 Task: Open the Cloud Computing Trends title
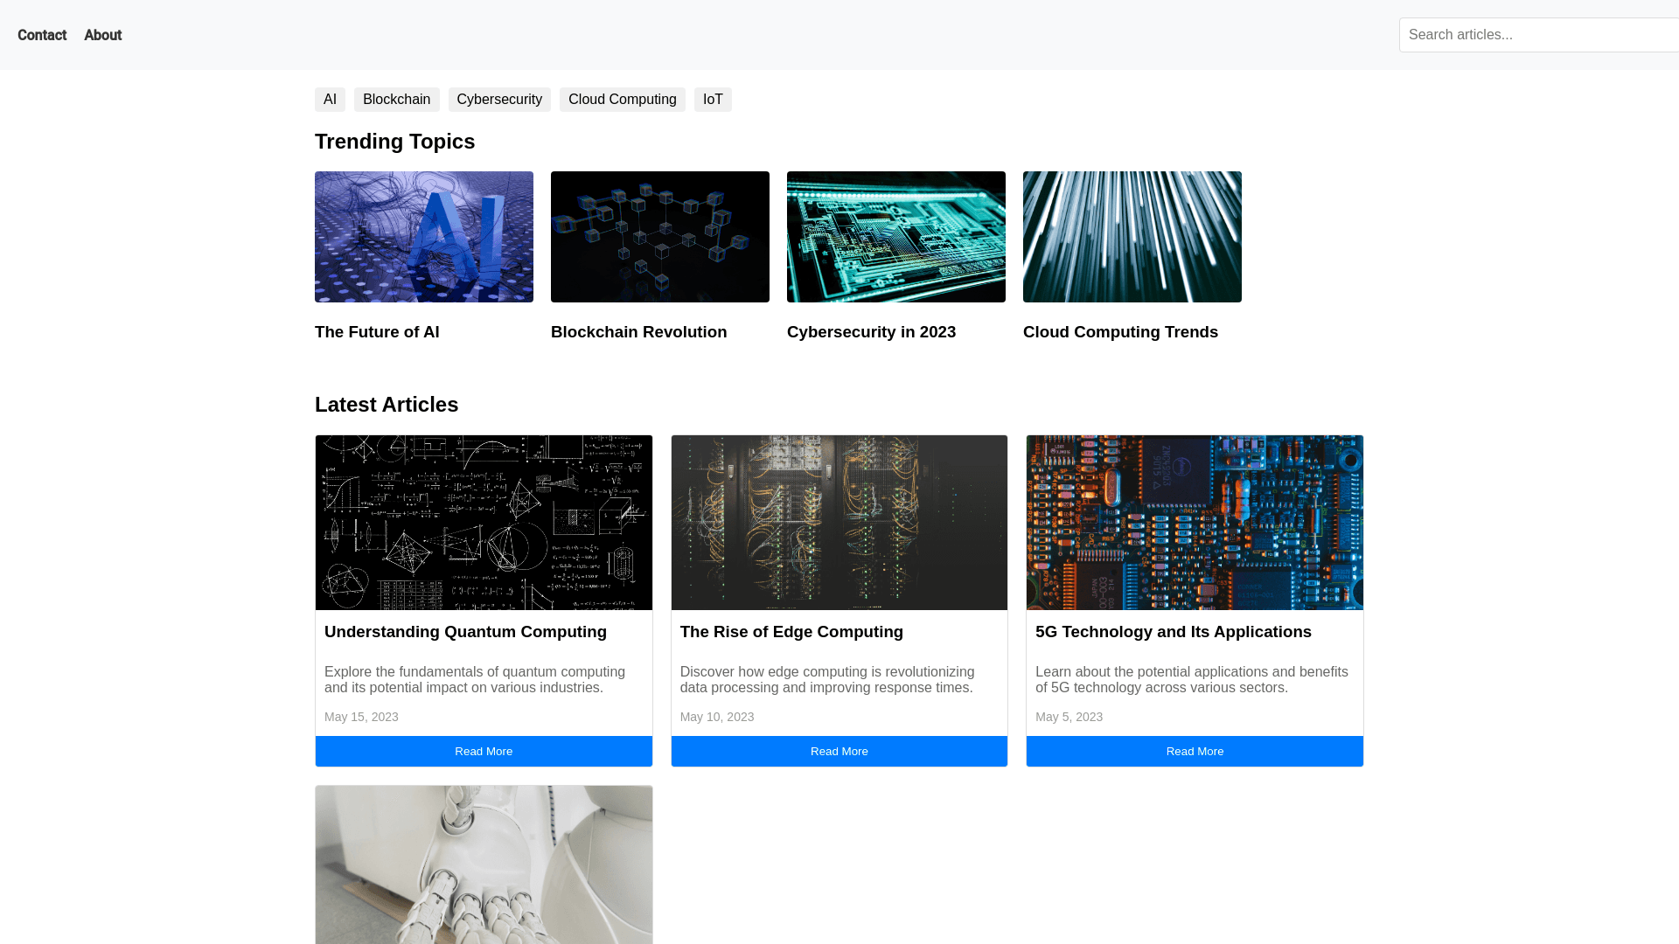pyautogui.click(x=1120, y=332)
